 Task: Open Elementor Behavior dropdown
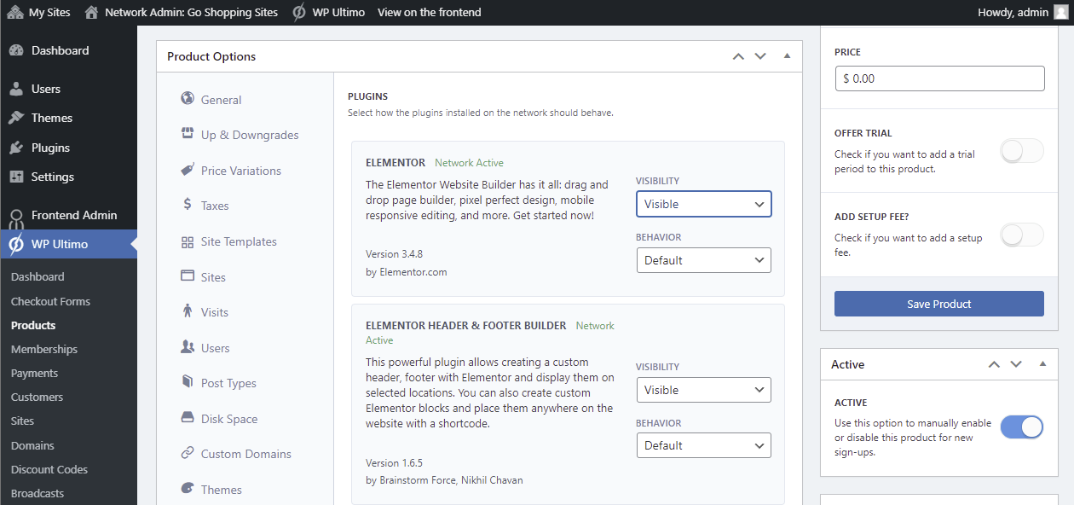click(x=703, y=260)
